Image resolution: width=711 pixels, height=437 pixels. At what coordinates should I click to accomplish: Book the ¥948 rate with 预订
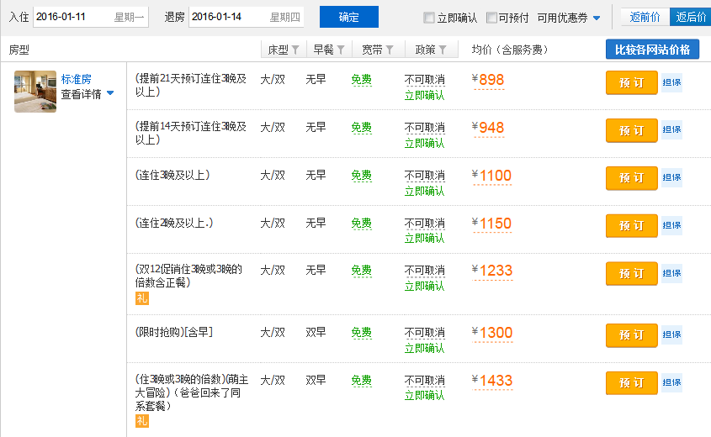point(631,130)
